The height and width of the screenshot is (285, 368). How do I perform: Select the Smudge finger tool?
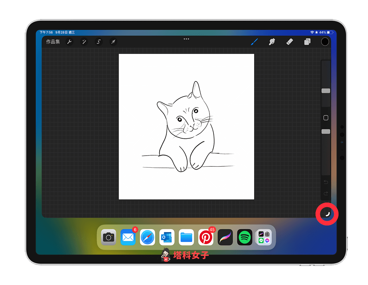coord(272,42)
